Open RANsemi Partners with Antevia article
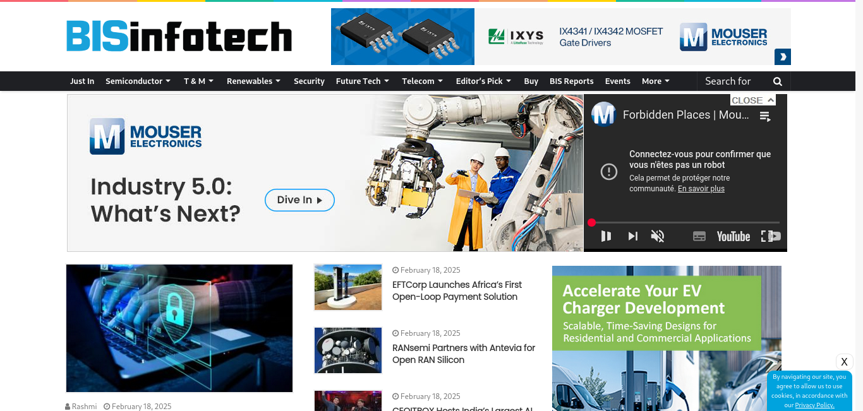Viewport: 863px width, 411px height. click(x=464, y=354)
